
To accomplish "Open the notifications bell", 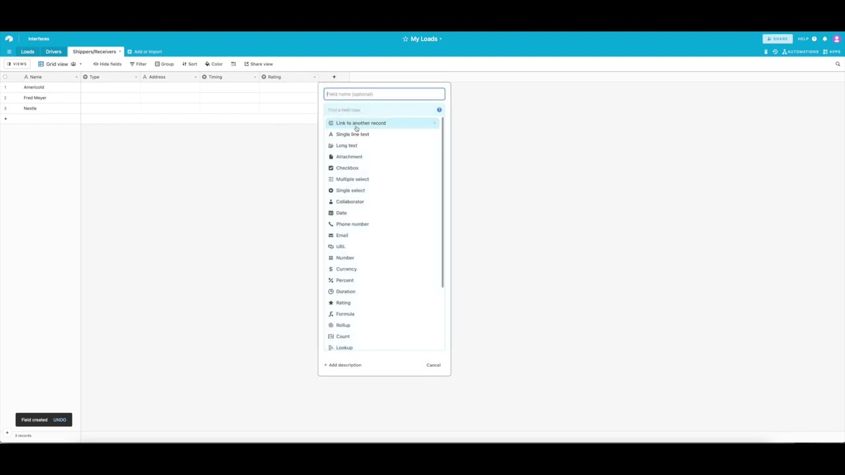I will [x=825, y=39].
